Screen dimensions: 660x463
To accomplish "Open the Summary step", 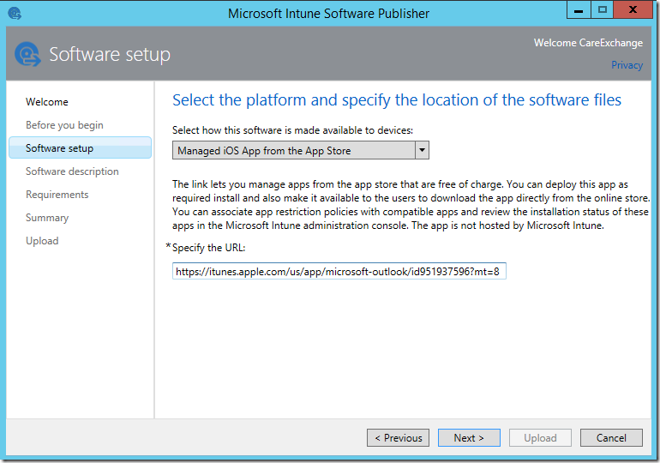I will click(47, 218).
